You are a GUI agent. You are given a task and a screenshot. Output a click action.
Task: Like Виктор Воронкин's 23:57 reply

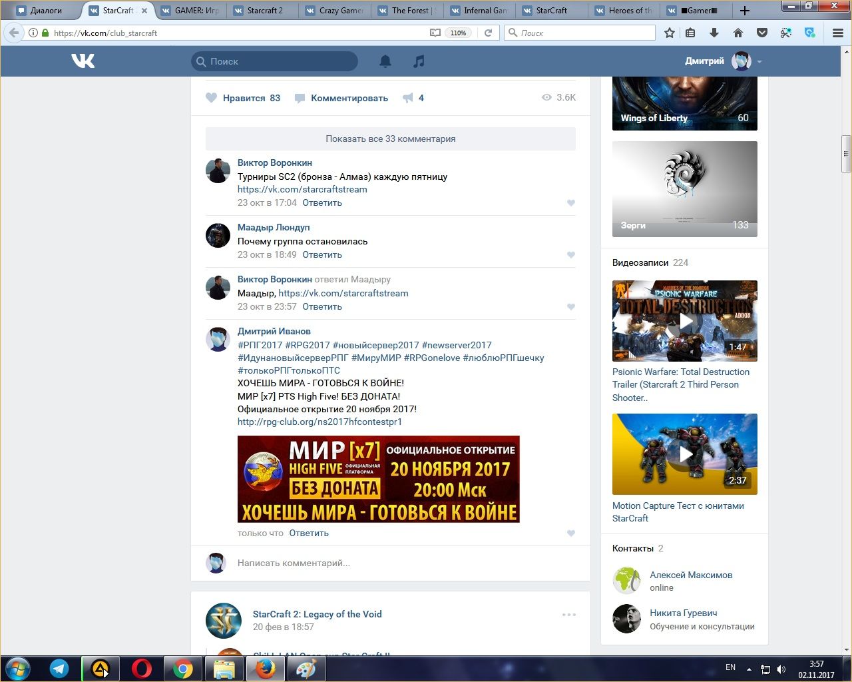point(571,307)
